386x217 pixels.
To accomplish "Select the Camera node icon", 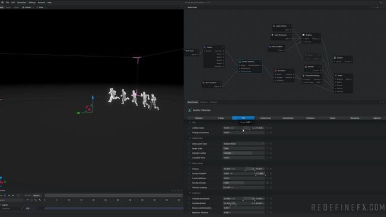I will 335,58.
